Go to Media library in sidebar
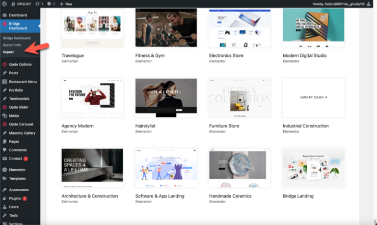The image size is (377, 225). (x=14, y=116)
